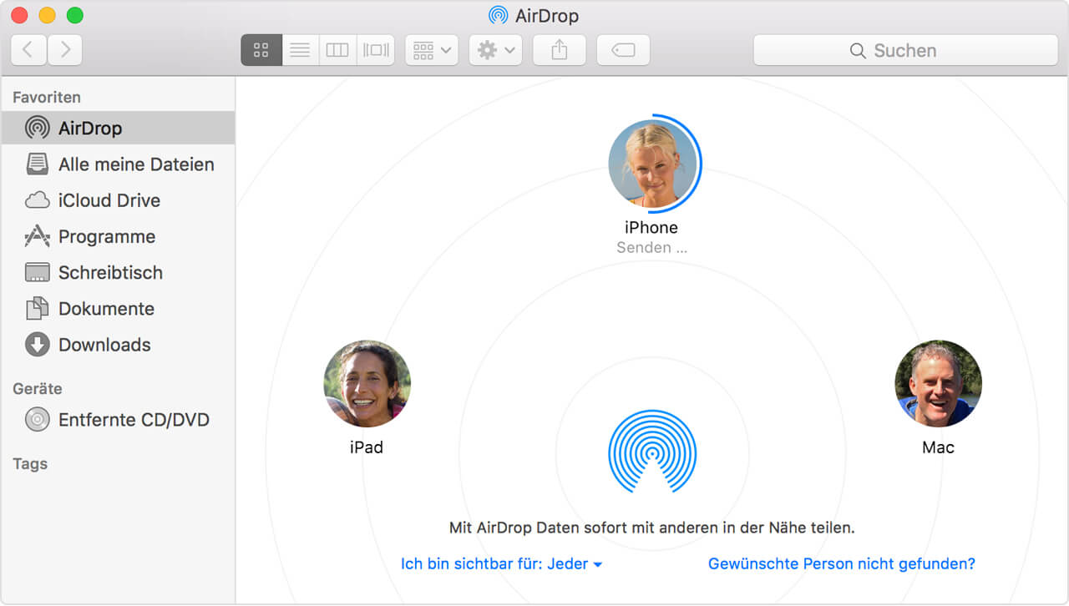Click inside the Suchen search field

pos(906,50)
